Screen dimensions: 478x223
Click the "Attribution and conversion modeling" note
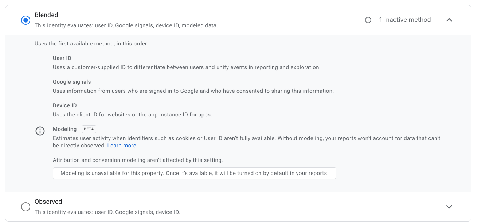click(138, 160)
